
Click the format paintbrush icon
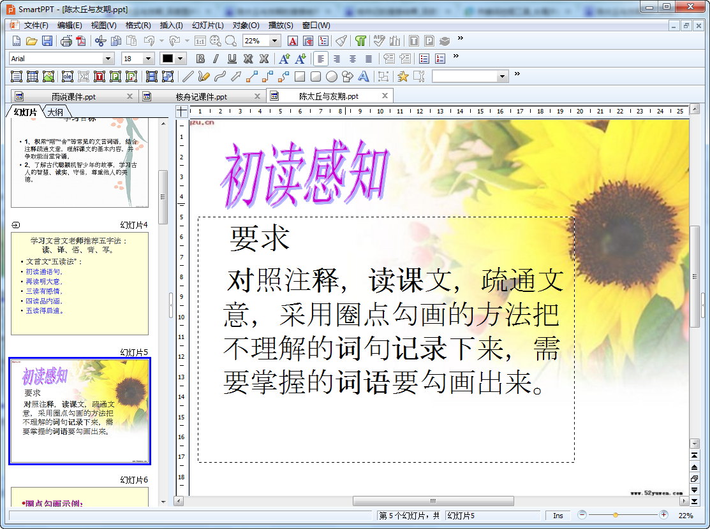341,41
